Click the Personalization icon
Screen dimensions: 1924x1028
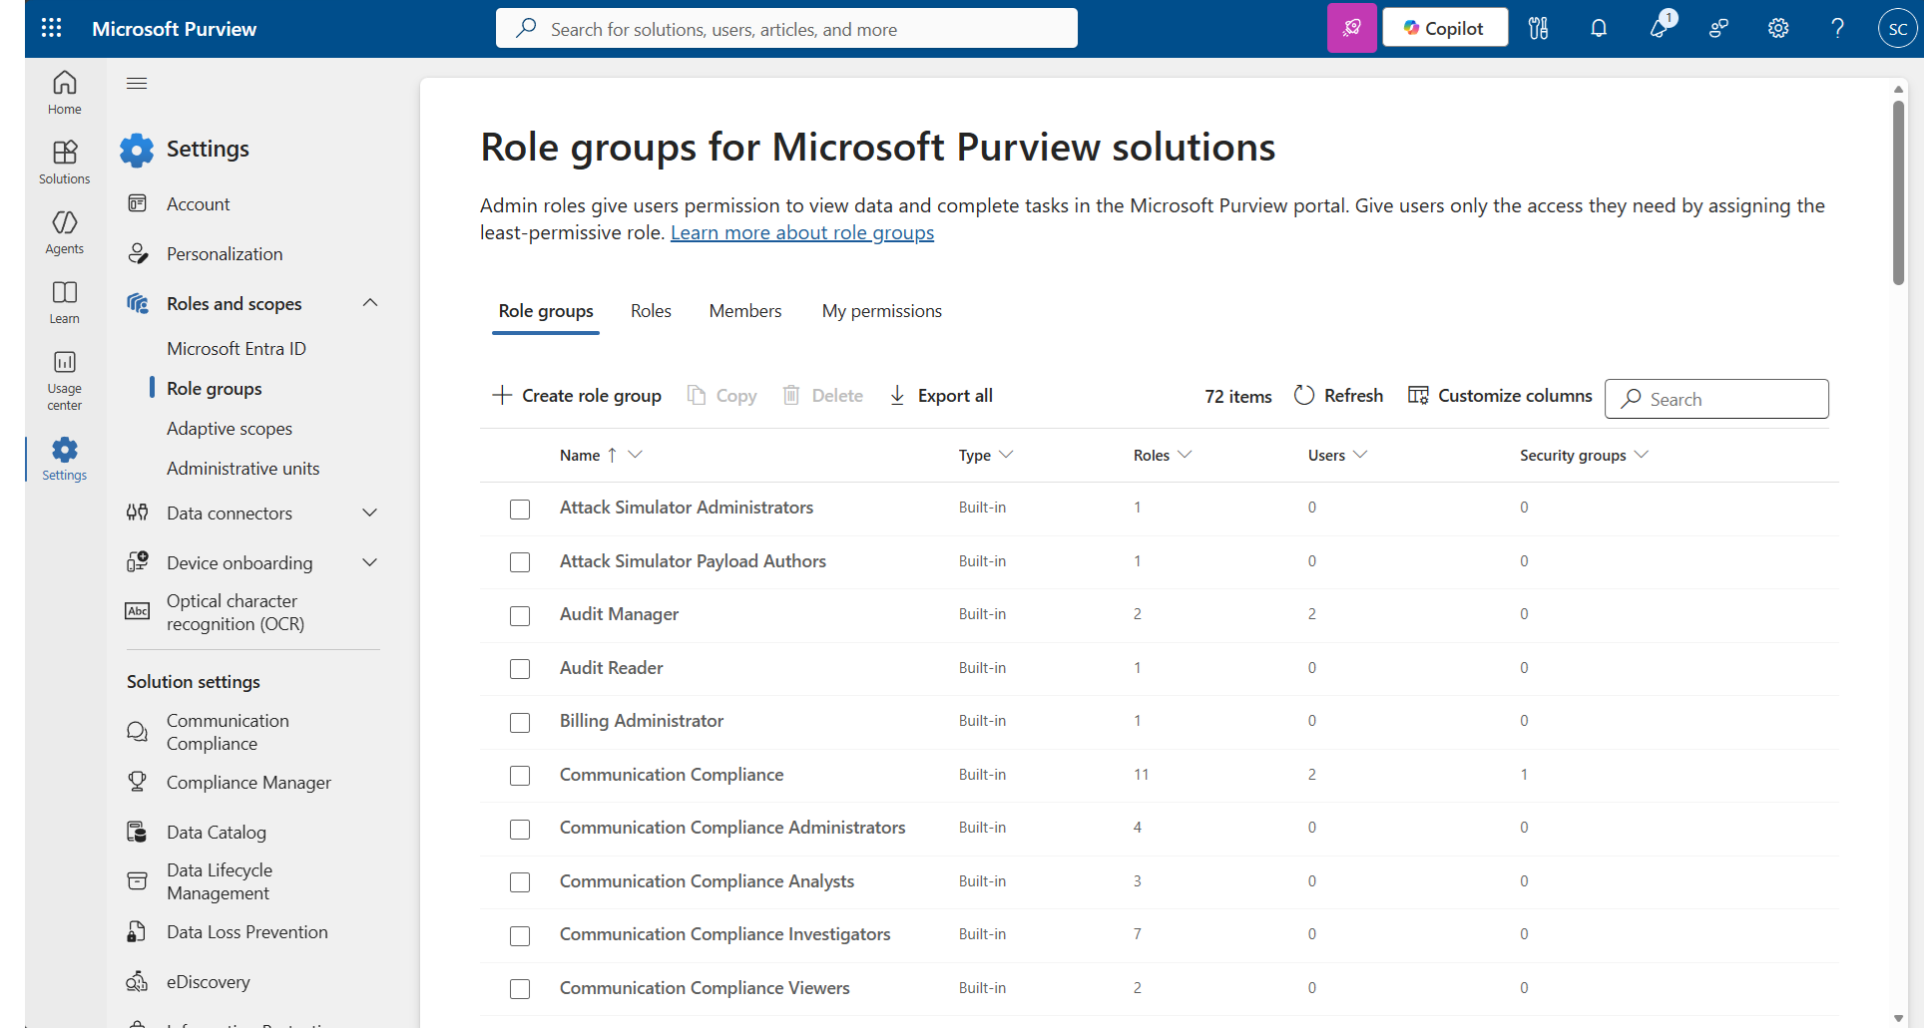pos(138,253)
